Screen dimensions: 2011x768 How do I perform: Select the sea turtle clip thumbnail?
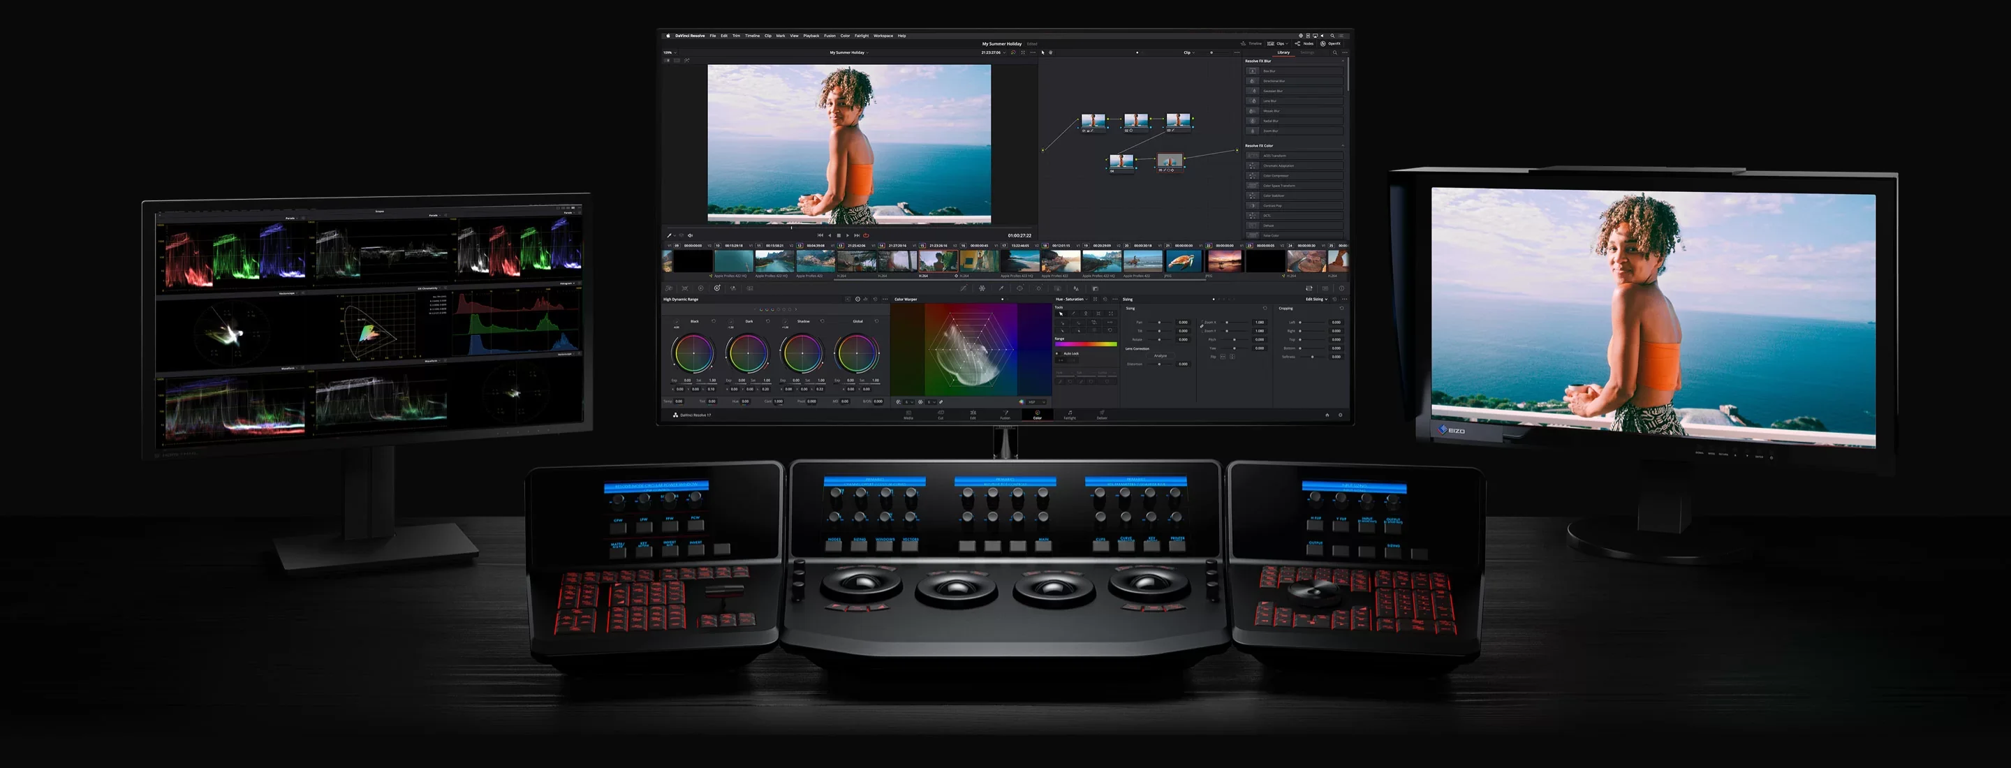coord(1184,260)
